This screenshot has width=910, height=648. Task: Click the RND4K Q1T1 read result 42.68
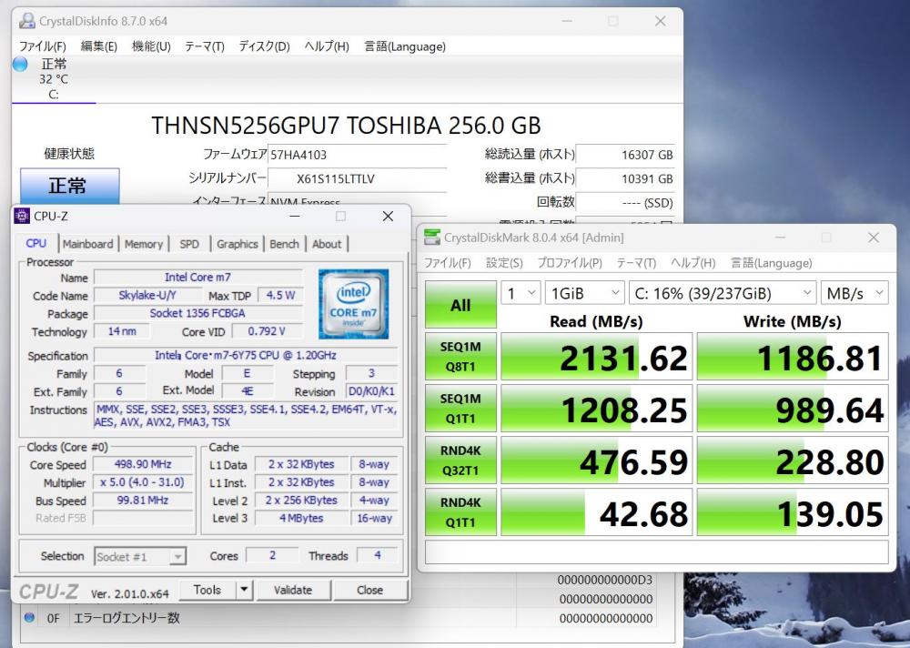(x=597, y=512)
